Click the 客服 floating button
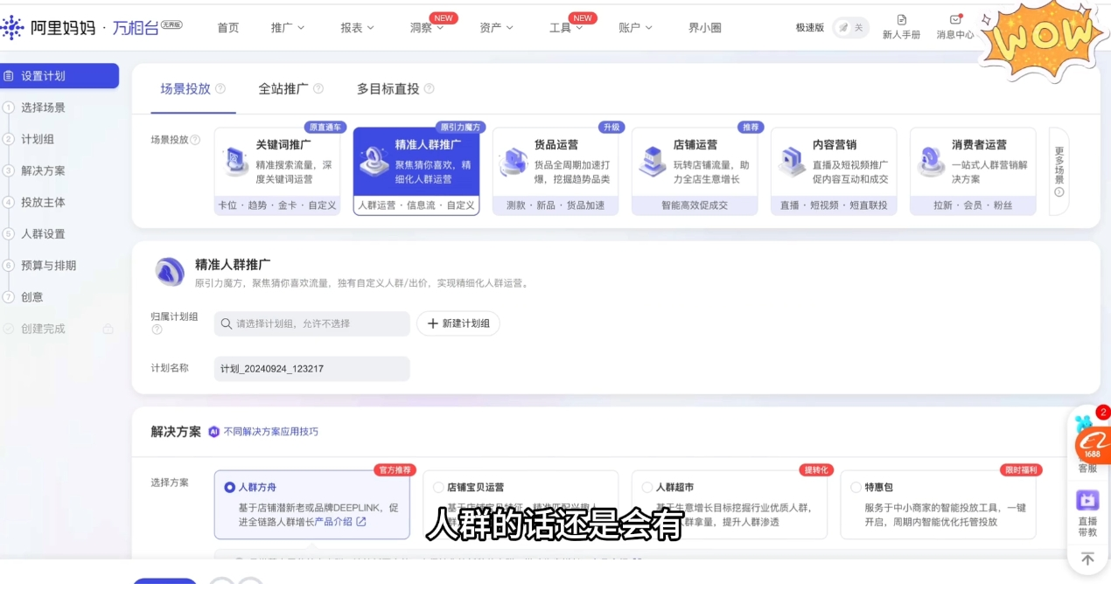The height and width of the screenshot is (604, 1111). tap(1087, 468)
